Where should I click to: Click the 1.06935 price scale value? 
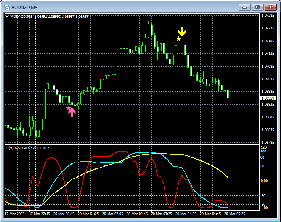point(268,105)
